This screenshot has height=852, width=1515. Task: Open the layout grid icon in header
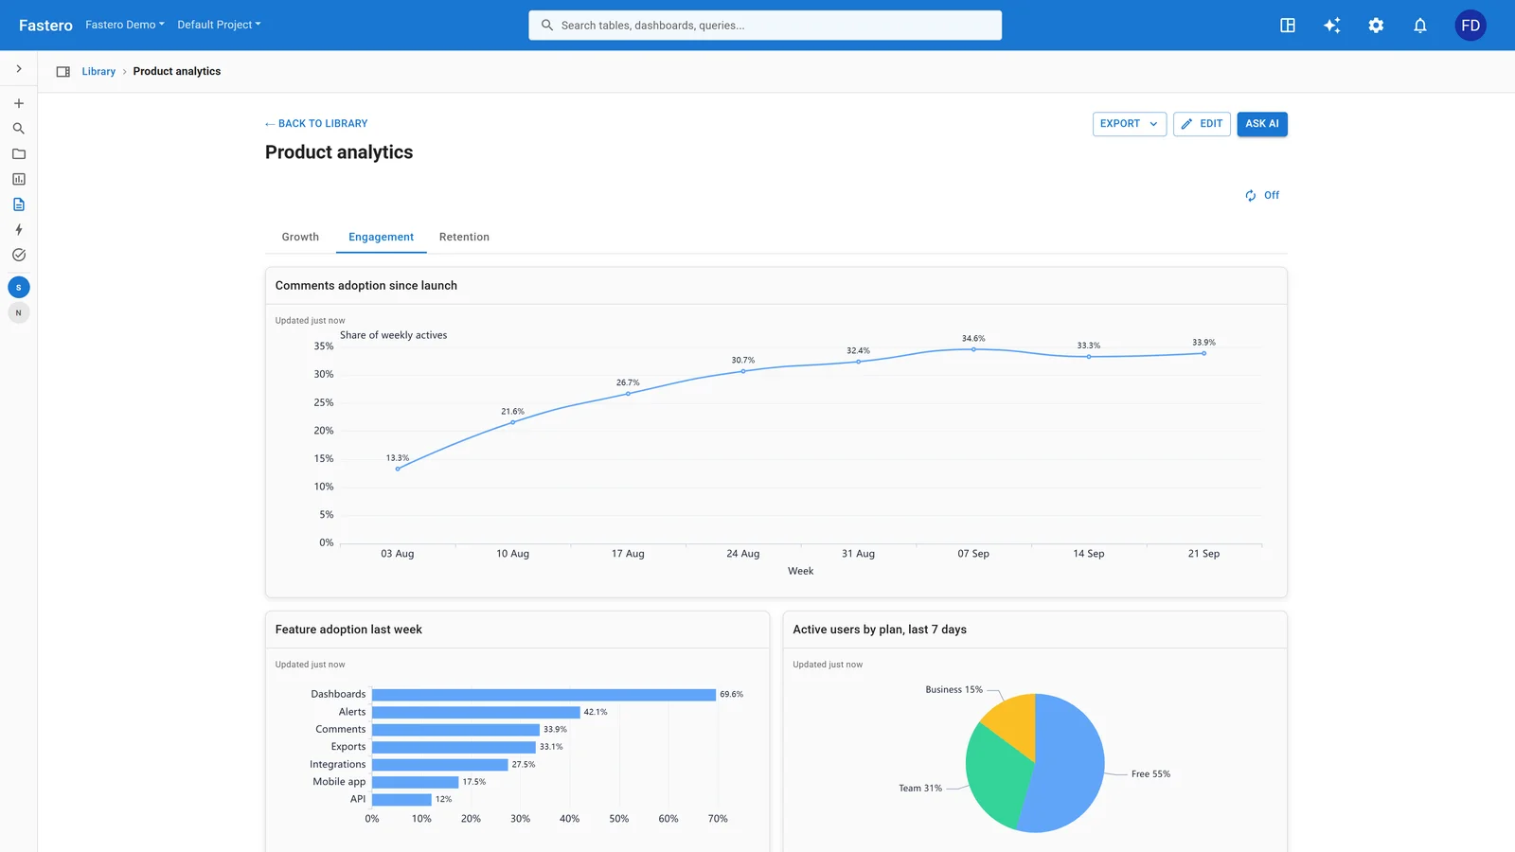click(x=1288, y=26)
